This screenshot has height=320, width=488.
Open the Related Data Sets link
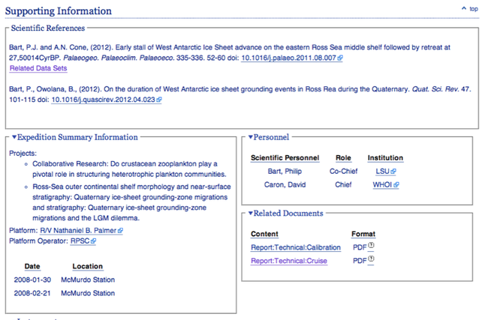point(38,68)
